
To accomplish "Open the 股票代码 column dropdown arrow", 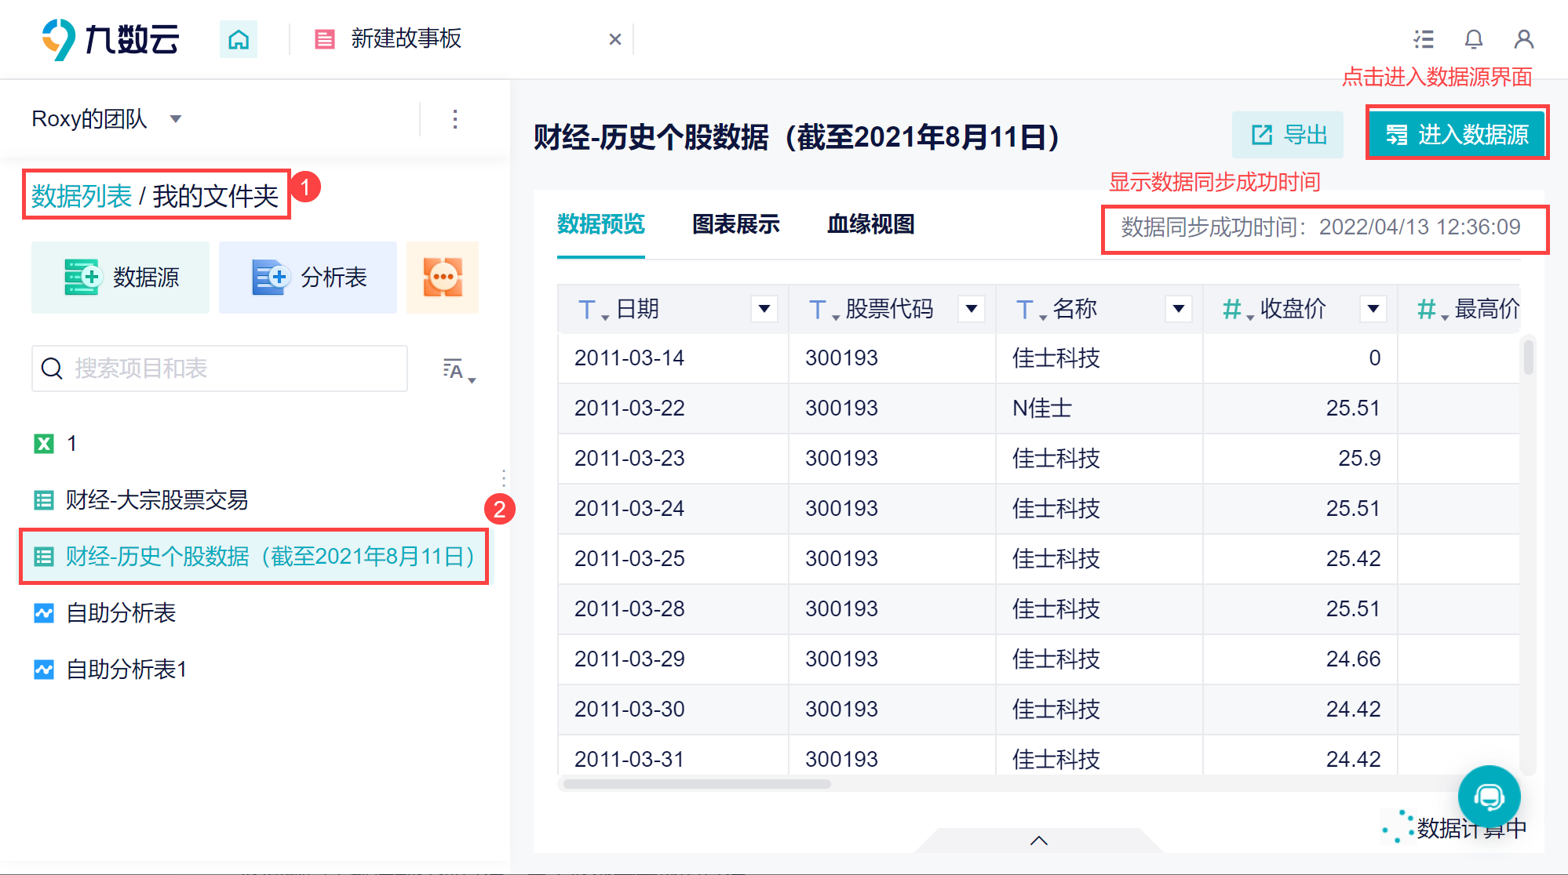I will pos(971,309).
